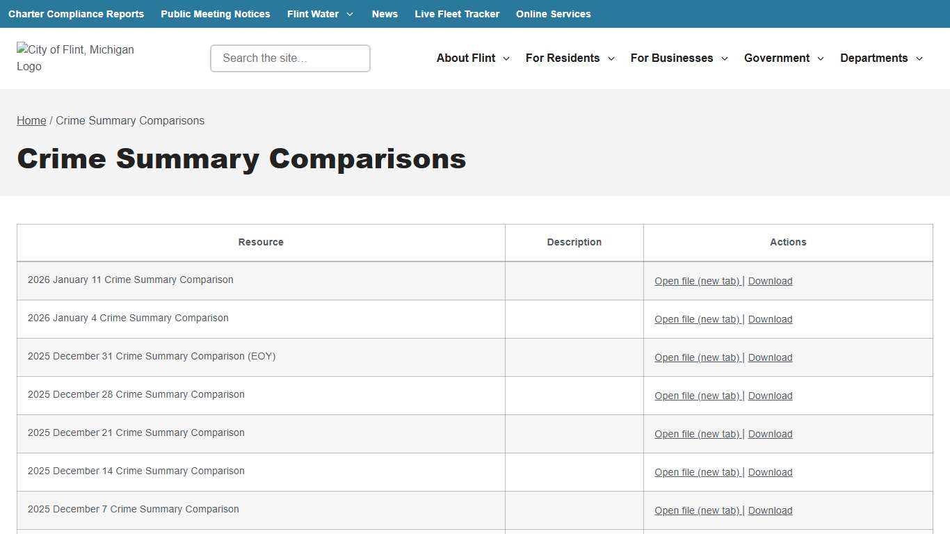
Task: Download the 2025 December 14 Crime Summary
Action: tap(770, 472)
